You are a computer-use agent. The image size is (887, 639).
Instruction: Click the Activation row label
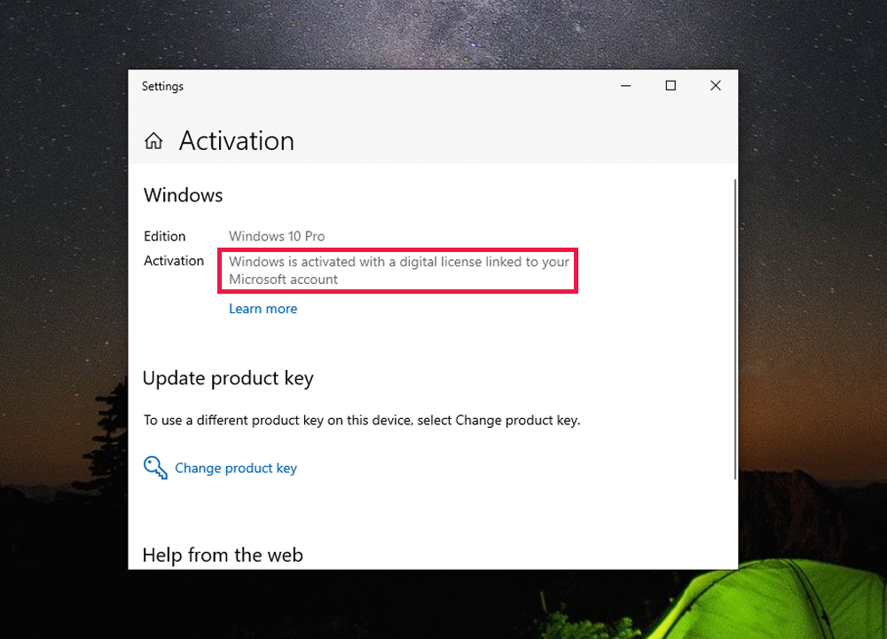[174, 260]
